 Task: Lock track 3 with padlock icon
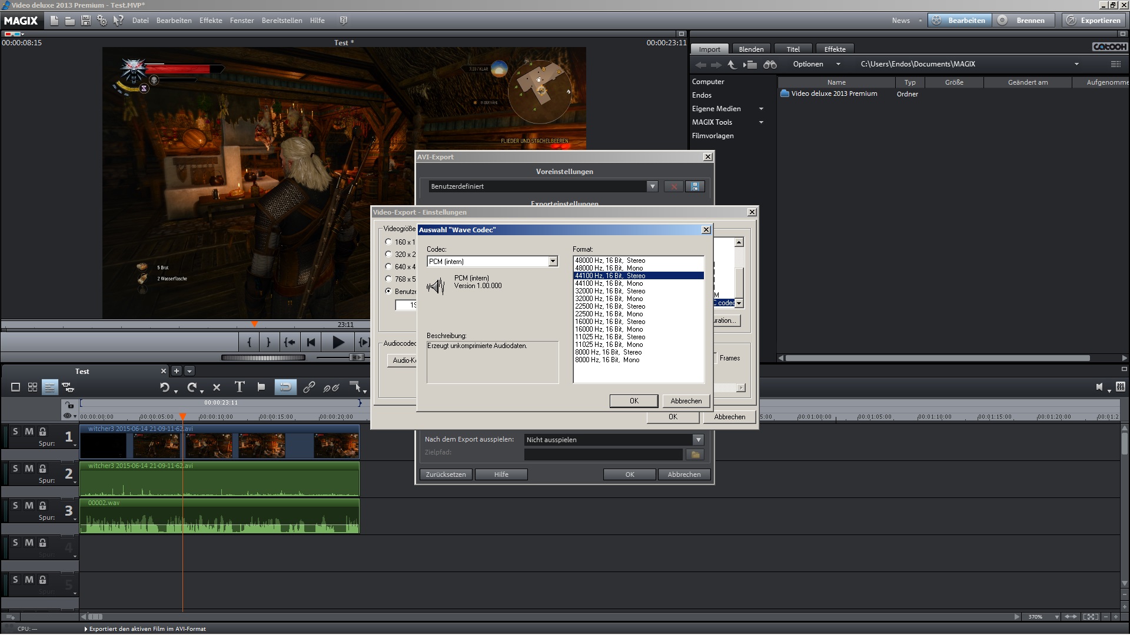[42, 506]
